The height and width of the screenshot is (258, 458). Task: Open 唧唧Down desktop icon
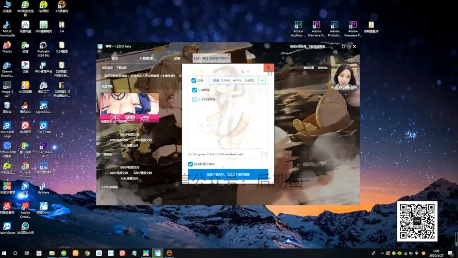coord(44,208)
